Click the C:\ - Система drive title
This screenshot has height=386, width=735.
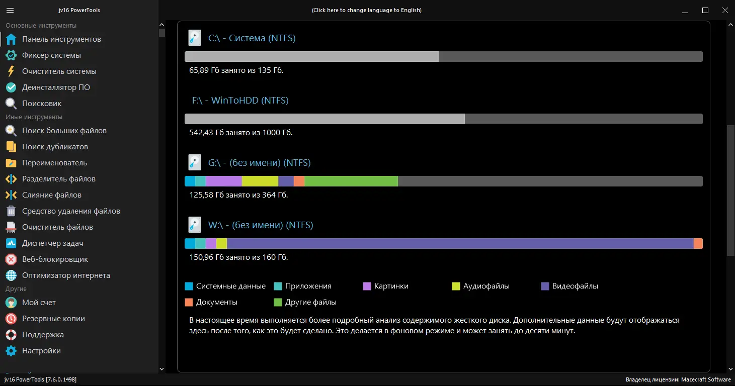click(x=252, y=38)
